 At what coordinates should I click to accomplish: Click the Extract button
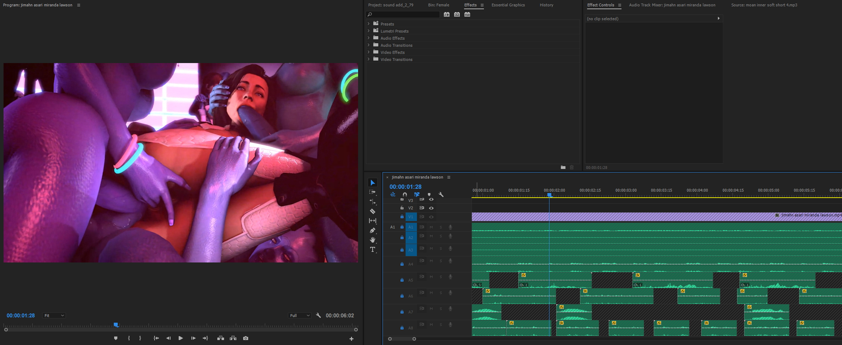point(233,338)
